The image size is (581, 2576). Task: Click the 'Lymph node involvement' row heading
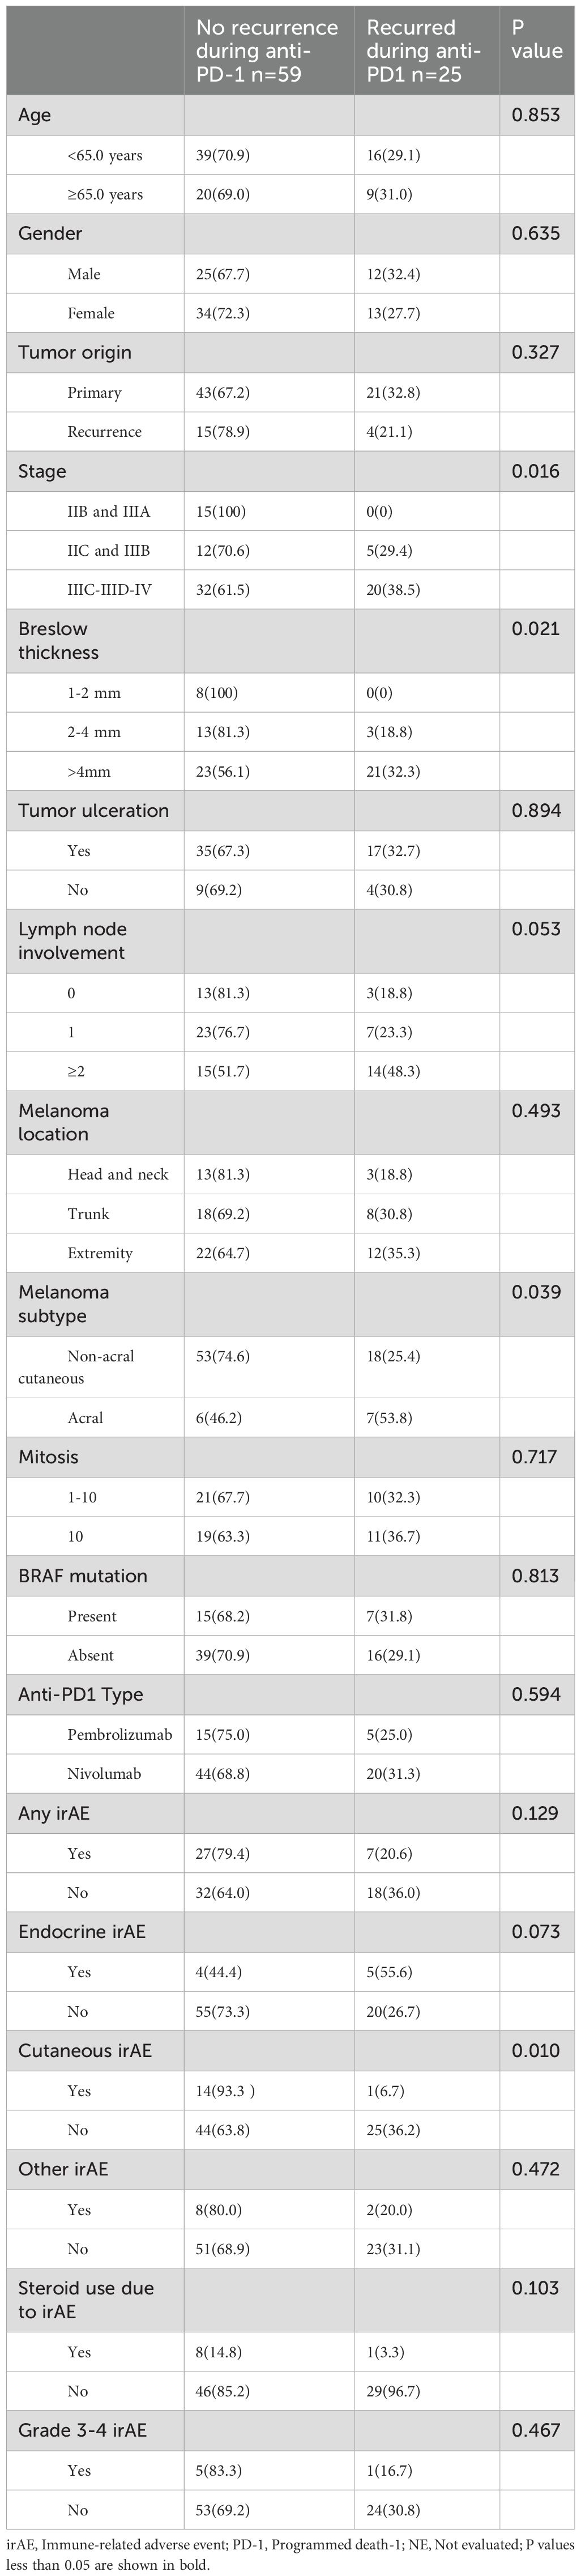coord(71,940)
